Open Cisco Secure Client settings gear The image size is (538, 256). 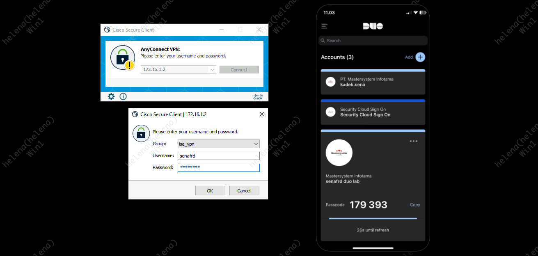[111, 96]
